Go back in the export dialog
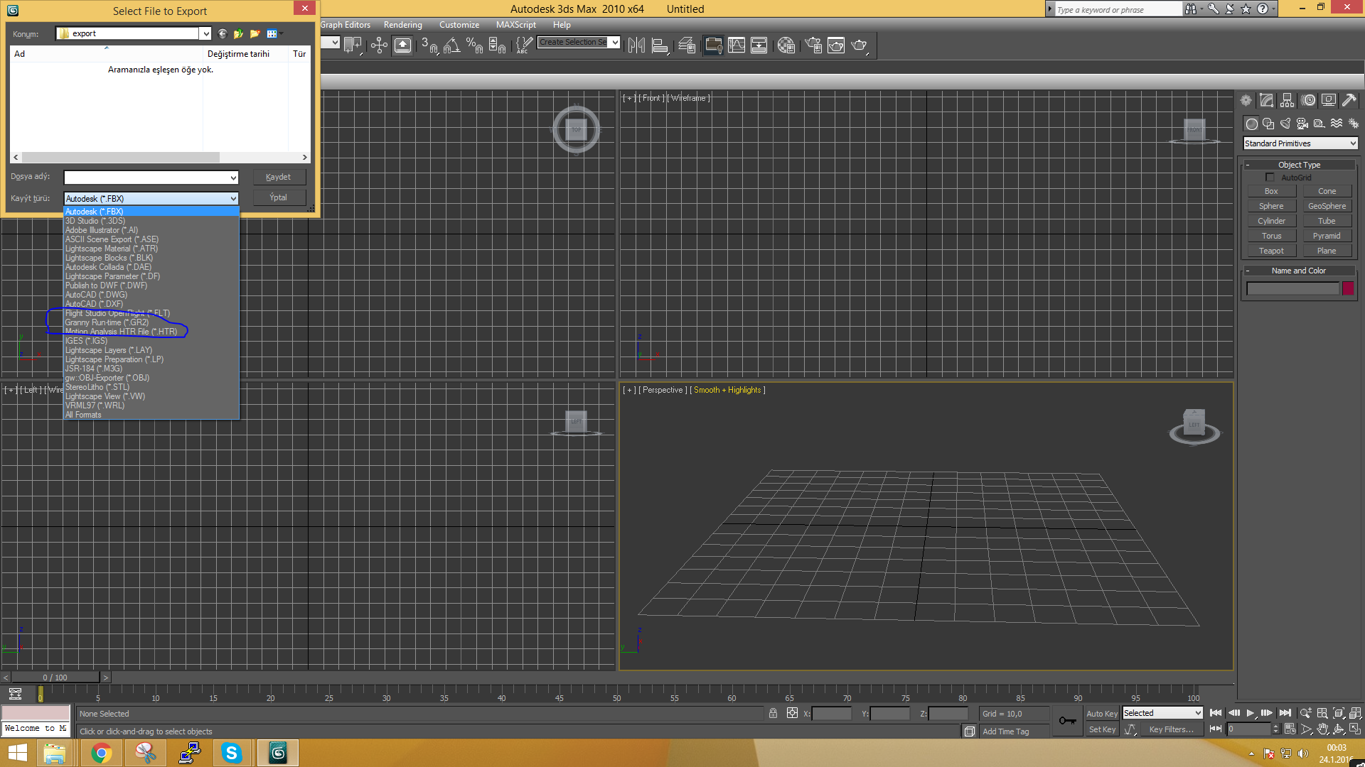Viewport: 1365px width, 767px height. tap(223, 33)
